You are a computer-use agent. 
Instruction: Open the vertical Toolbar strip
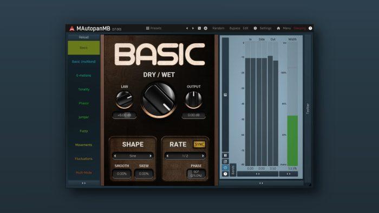pos(308,109)
